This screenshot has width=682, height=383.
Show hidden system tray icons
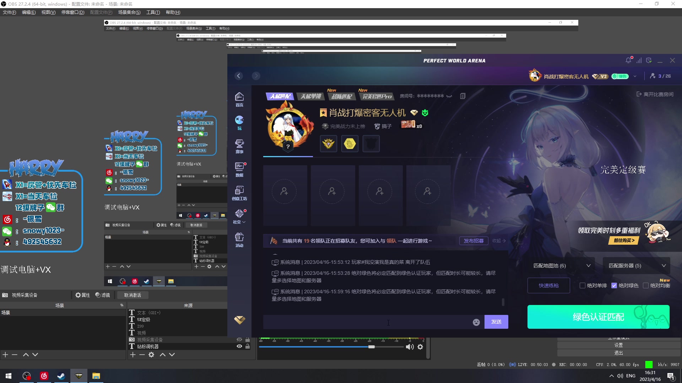[x=611, y=376]
